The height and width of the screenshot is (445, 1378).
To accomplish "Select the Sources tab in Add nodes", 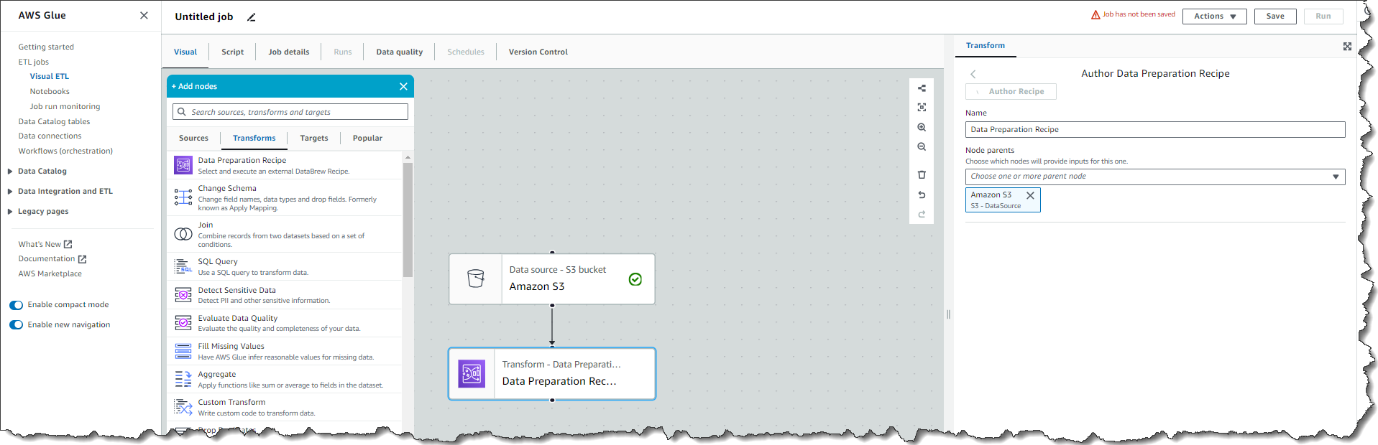I will coord(194,138).
